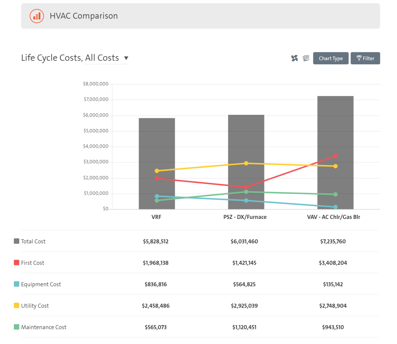Click the Maintenance Cost legend label

[x=43, y=327]
